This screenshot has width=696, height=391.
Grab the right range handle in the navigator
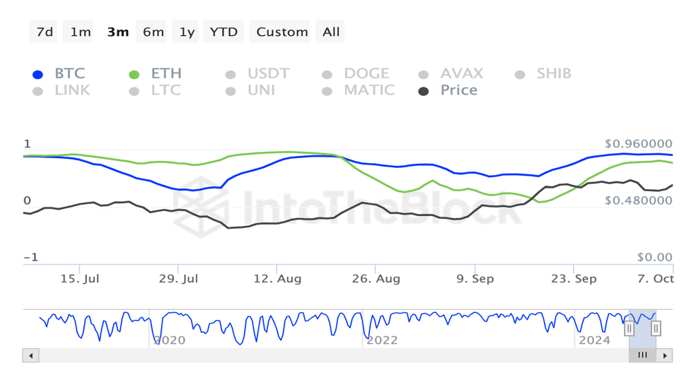tap(656, 329)
